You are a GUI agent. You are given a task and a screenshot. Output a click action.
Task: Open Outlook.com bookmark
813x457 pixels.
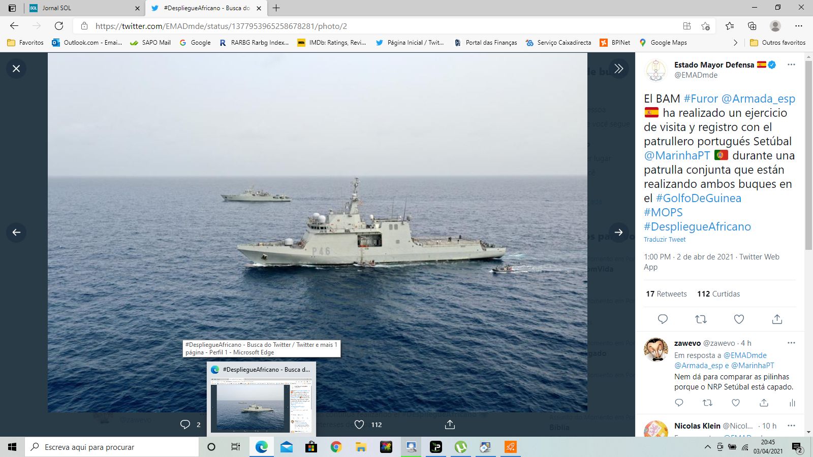[x=87, y=43]
